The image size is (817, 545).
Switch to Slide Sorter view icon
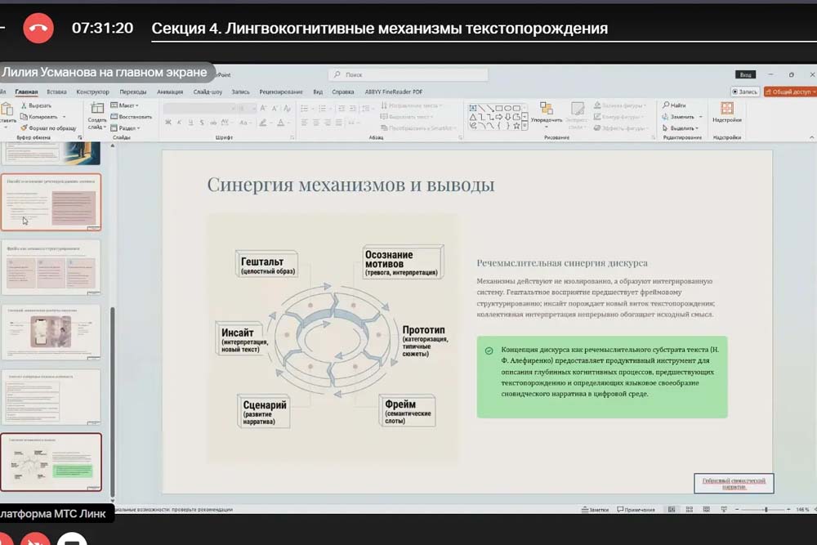tap(690, 510)
